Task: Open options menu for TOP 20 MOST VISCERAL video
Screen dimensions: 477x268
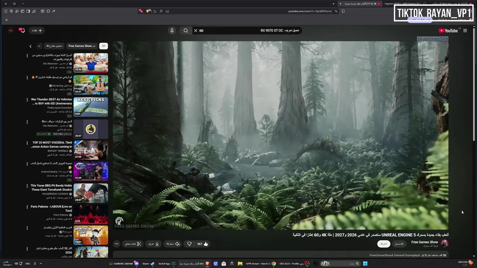Action: pyautogui.click(x=27, y=143)
